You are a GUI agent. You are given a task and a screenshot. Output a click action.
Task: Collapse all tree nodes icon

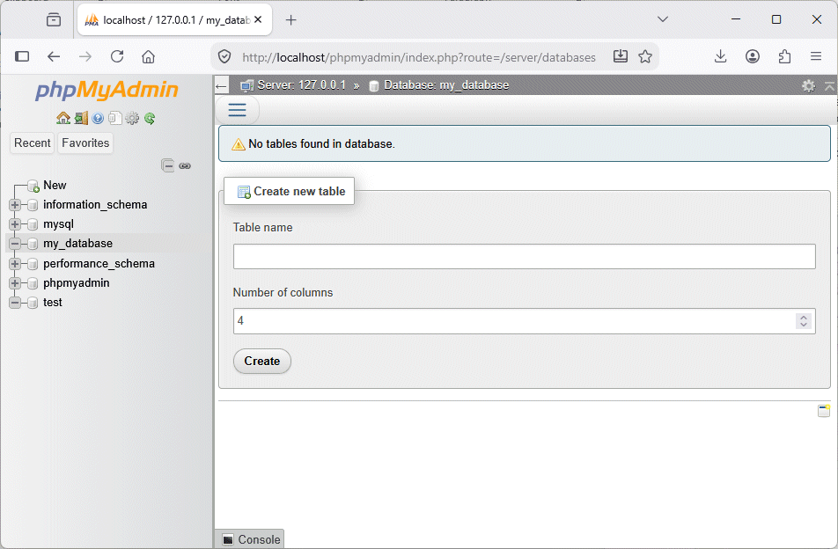tap(168, 165)
